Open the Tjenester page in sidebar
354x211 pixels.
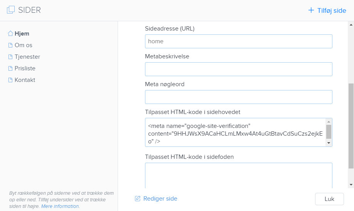[x=27, y=57]
